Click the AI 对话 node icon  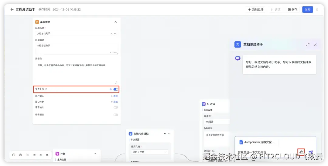pyautogui.click(x=204, y=104)
